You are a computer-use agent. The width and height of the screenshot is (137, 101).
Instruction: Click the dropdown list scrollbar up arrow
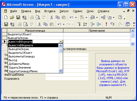(x=60, y=46)
